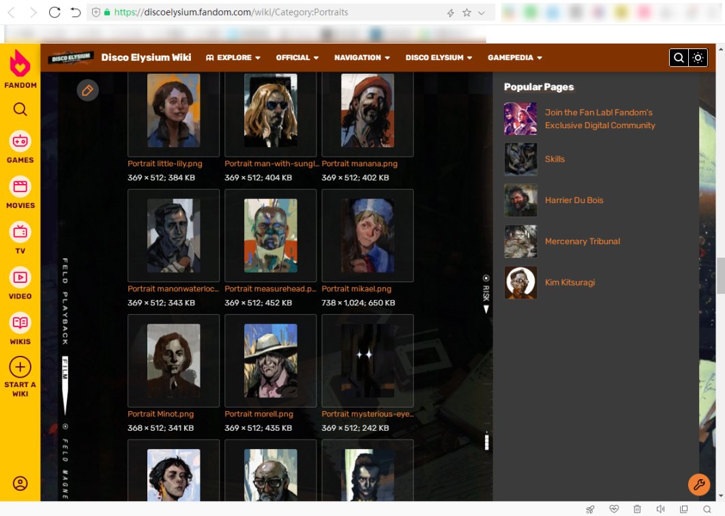Click the browser back arrow

tap(12, 12)
